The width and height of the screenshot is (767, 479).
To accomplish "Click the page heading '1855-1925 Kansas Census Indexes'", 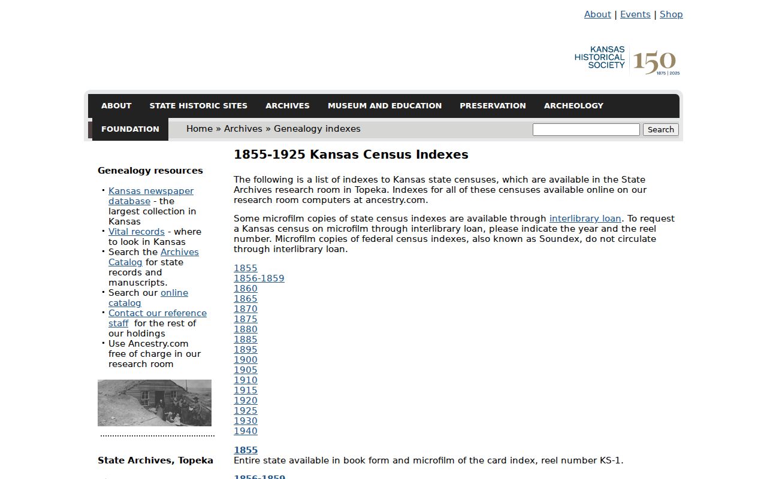I will click(x=351, y=154).
